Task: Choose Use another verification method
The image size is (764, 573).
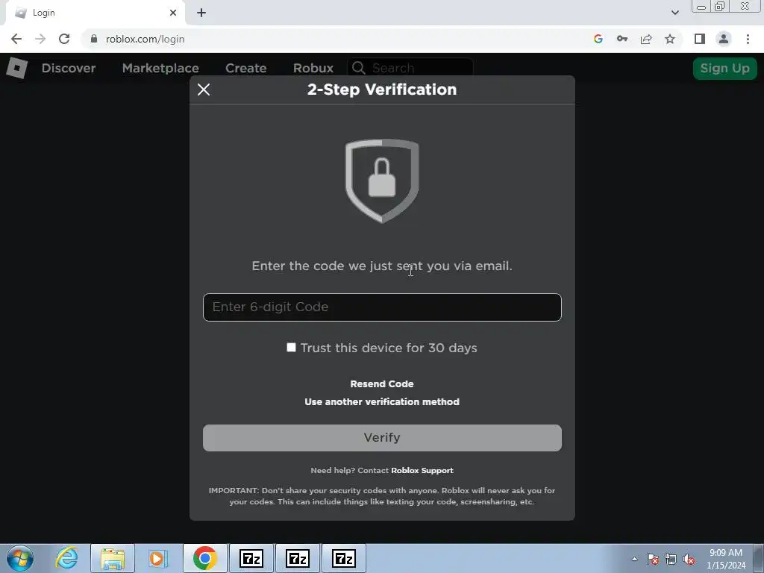Action: pyautogui.click(x=382, y=402)
